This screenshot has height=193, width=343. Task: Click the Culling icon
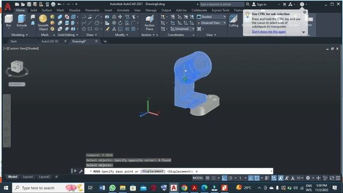tap(234, 21)
